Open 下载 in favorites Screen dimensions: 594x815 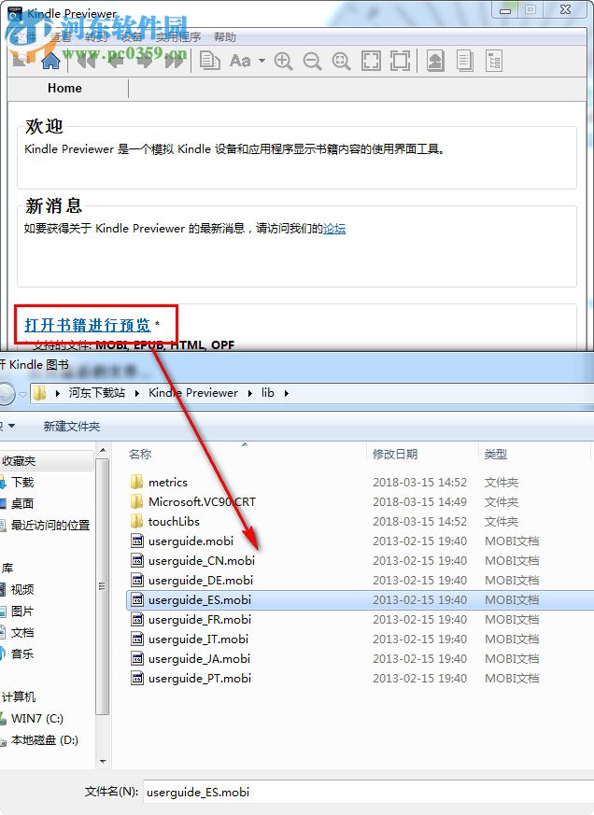click(22, 483)
